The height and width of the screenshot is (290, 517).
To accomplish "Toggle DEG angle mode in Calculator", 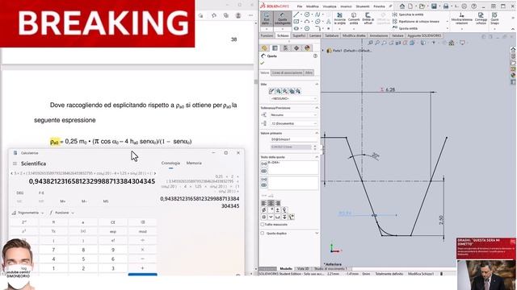I will [x=19, y=193].
